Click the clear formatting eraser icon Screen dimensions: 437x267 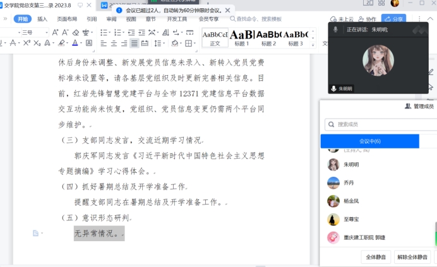point(76,32)
